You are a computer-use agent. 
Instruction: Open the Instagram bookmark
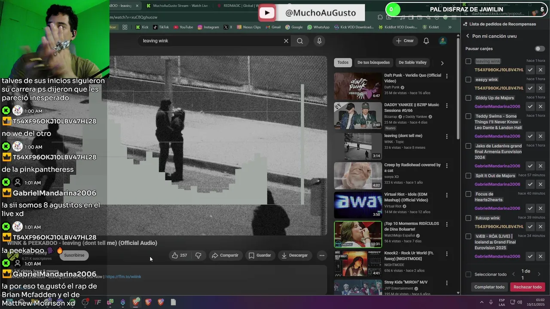point(208,27)
